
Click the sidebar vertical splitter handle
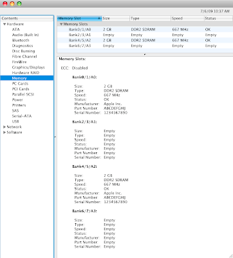(x=55, y=137)
